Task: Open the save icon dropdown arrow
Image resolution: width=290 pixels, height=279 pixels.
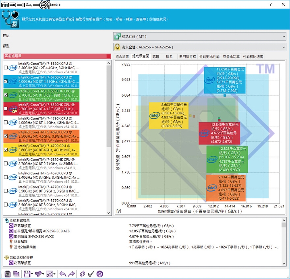Action: pos(32,274)
